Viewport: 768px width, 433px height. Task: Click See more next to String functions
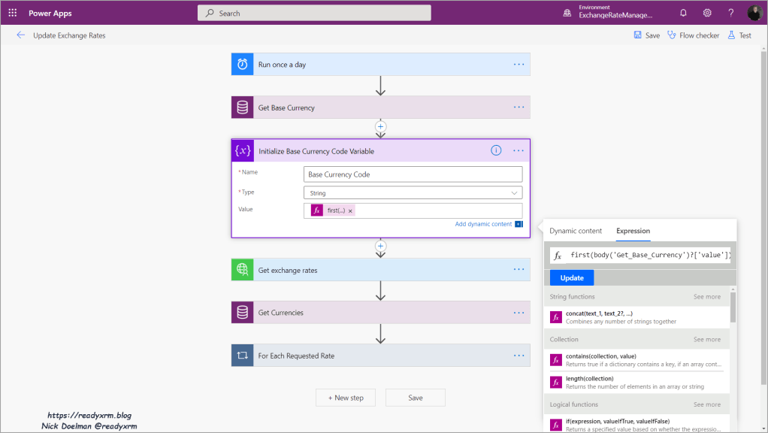[706, 297]
